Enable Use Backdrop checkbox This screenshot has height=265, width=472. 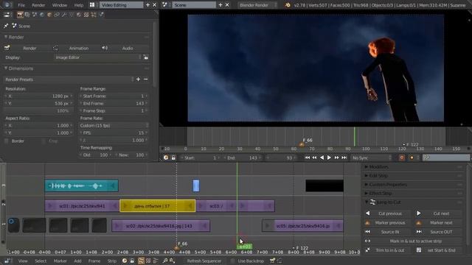(233, 261)
